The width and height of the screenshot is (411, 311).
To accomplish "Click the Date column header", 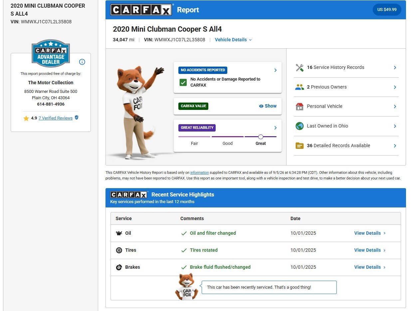I will click(x=295, y=218).
